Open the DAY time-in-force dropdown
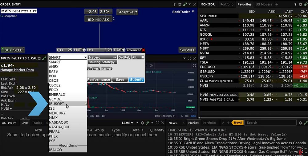 119,50
